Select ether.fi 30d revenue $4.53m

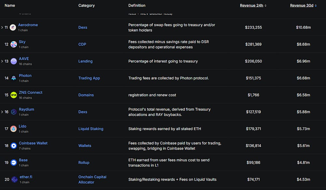304,179
